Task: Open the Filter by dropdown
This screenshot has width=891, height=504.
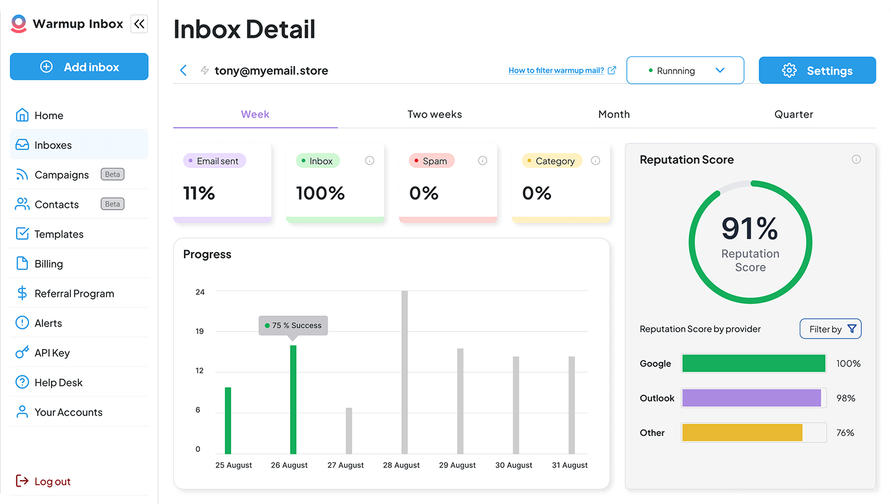Action: pos(831,329)
